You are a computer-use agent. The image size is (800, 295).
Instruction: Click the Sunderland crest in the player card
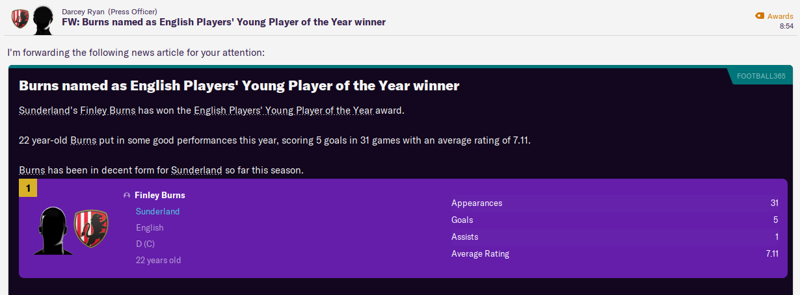[x=91, y=229]
